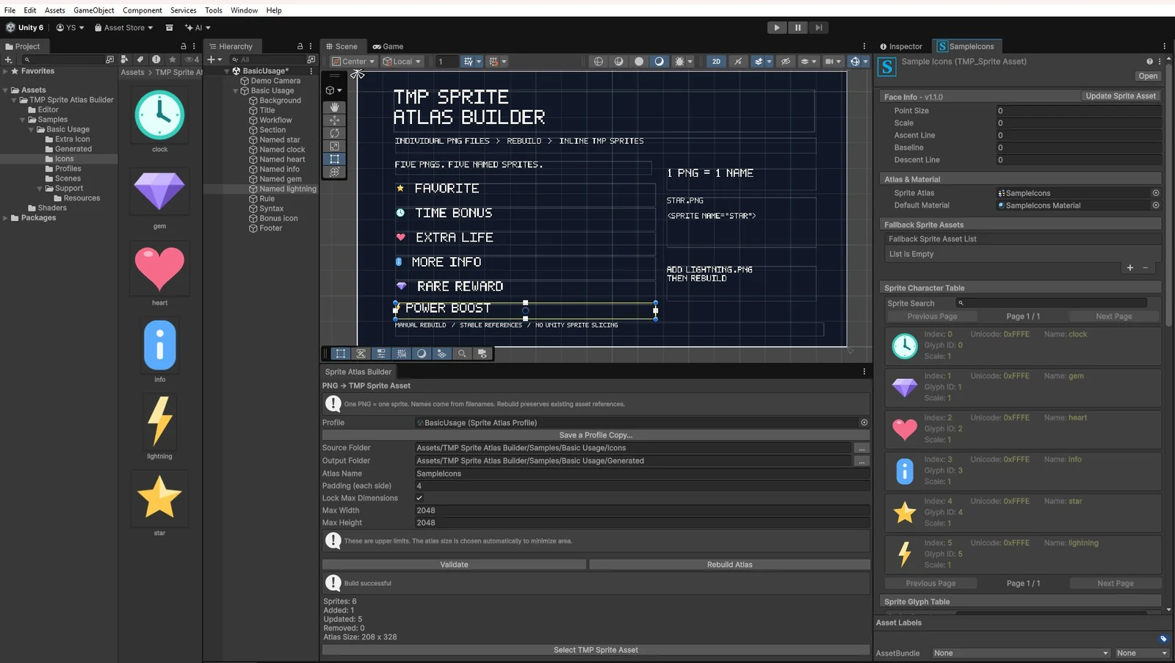Select Named lightning in Hierarchy
Viewport: 1175px width, 663px height.
(x=287, y=189)
